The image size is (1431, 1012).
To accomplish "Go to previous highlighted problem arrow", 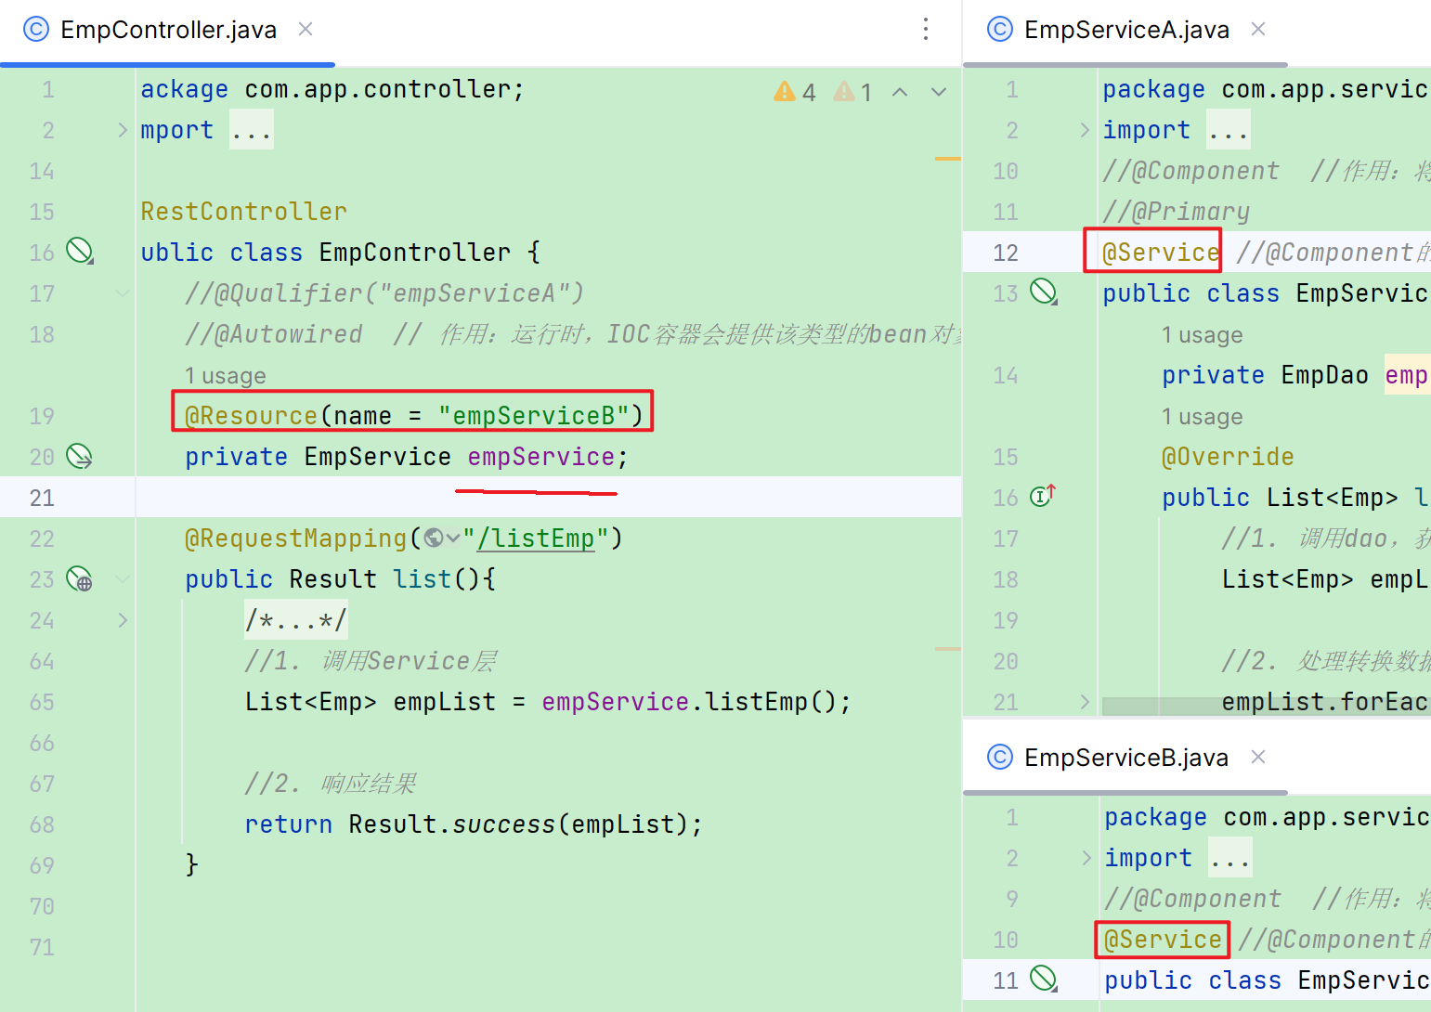I will point(900,92).
